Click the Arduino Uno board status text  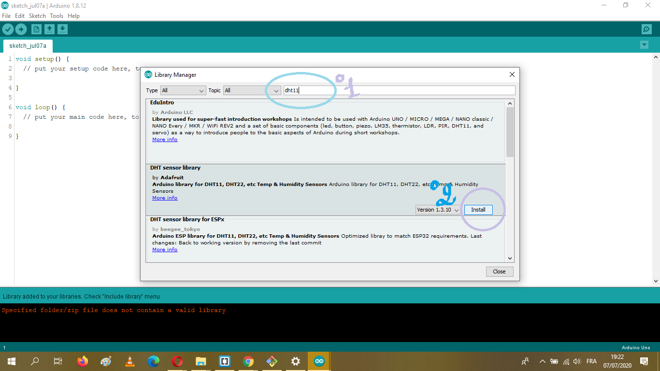point(636,347)
